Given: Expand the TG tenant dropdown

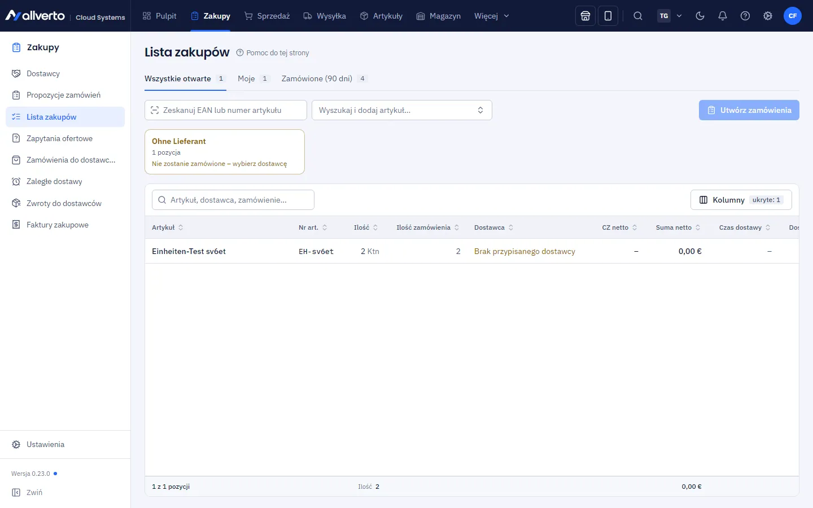Looking at the screenshot, I should pyautogui.click(x=670, y=16).
